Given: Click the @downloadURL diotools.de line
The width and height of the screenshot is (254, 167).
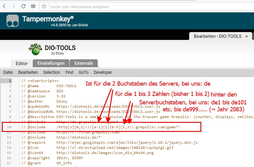Looking at the screenshot, I should (x=91, y=112).
